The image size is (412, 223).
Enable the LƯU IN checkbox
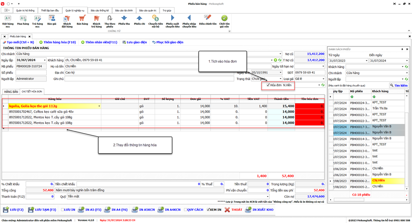pyautogui.click(x=63, y=210)
